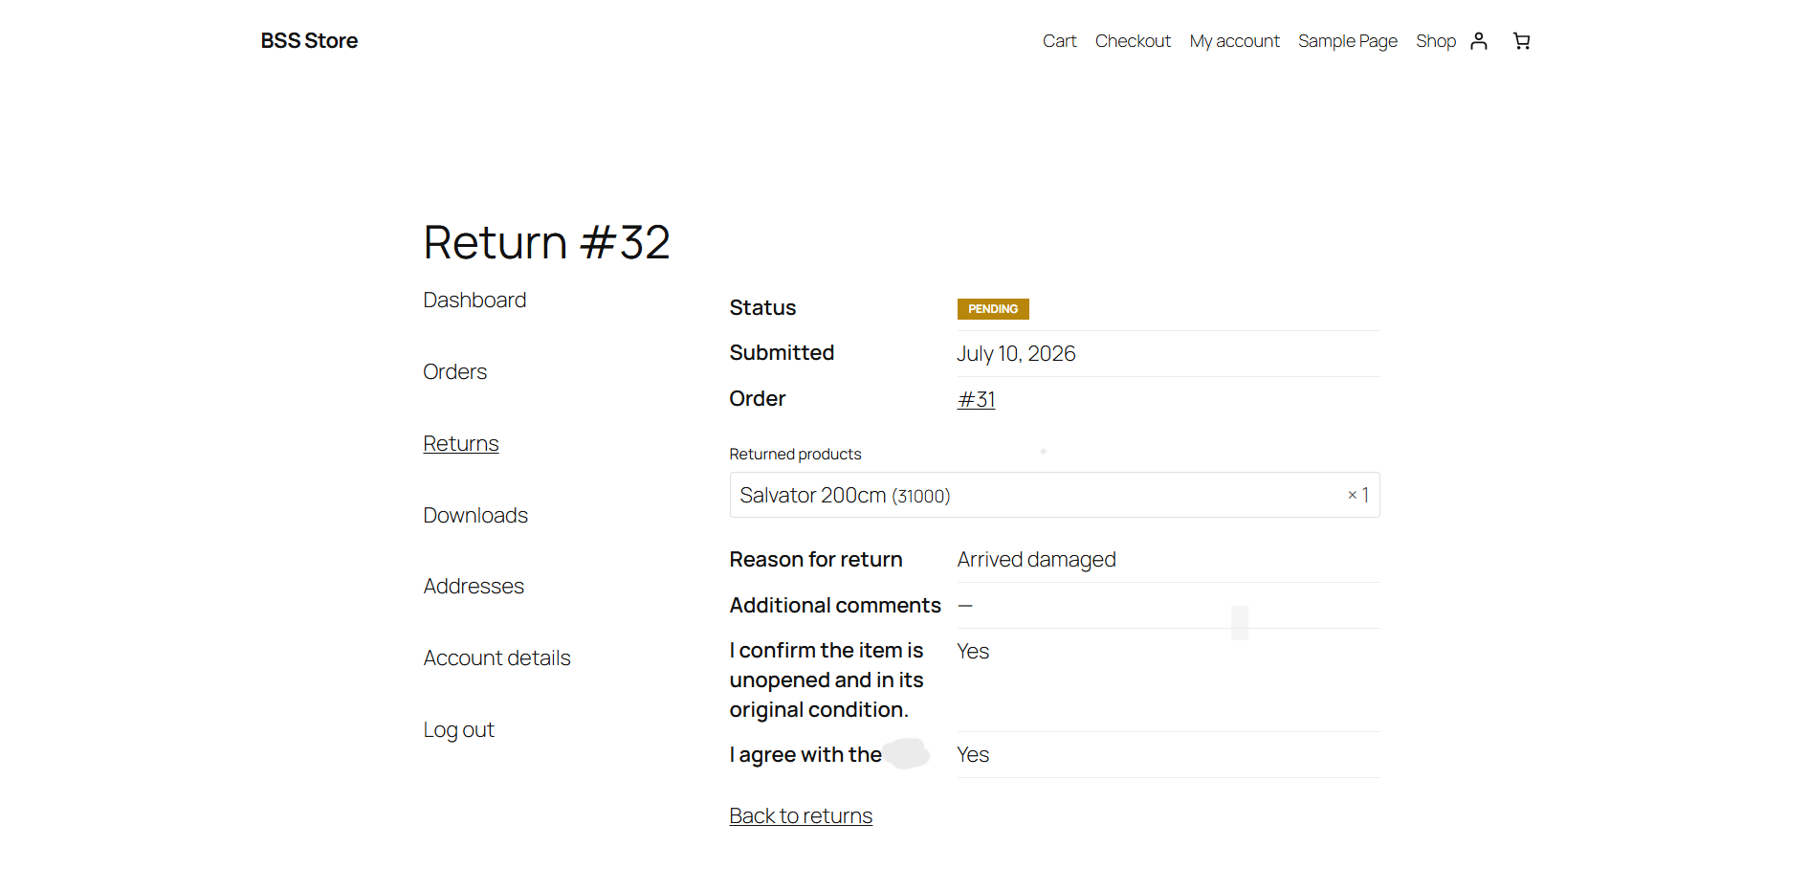The width and height of the screenshot is (1808, 869).
Task: Click the PENDING status badge
Action: pyautogui.click(x=993, y=309)
